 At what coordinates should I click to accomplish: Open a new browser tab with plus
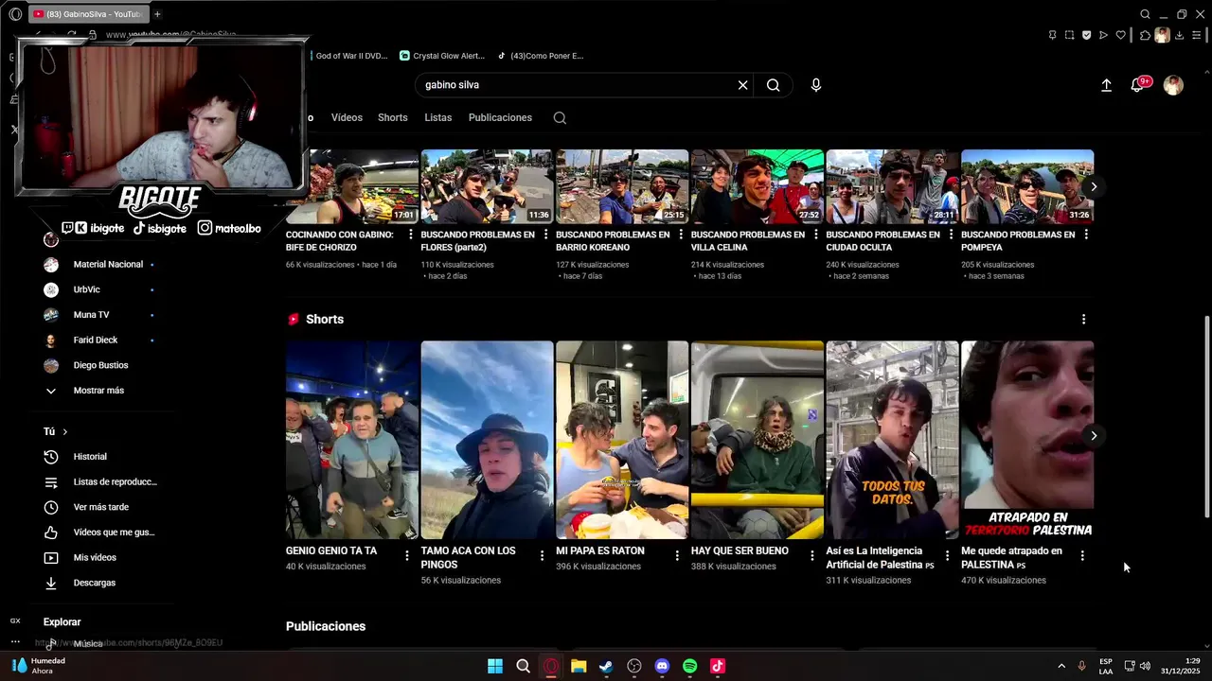[157, 14]
